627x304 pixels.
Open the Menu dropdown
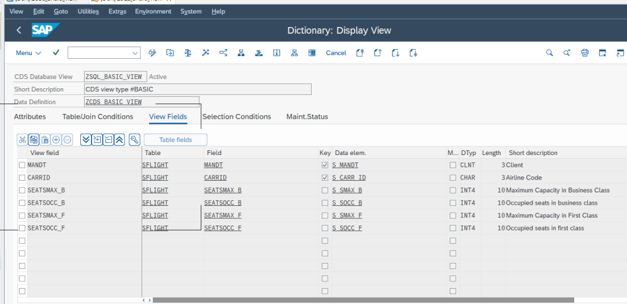[x=28, y=53]
